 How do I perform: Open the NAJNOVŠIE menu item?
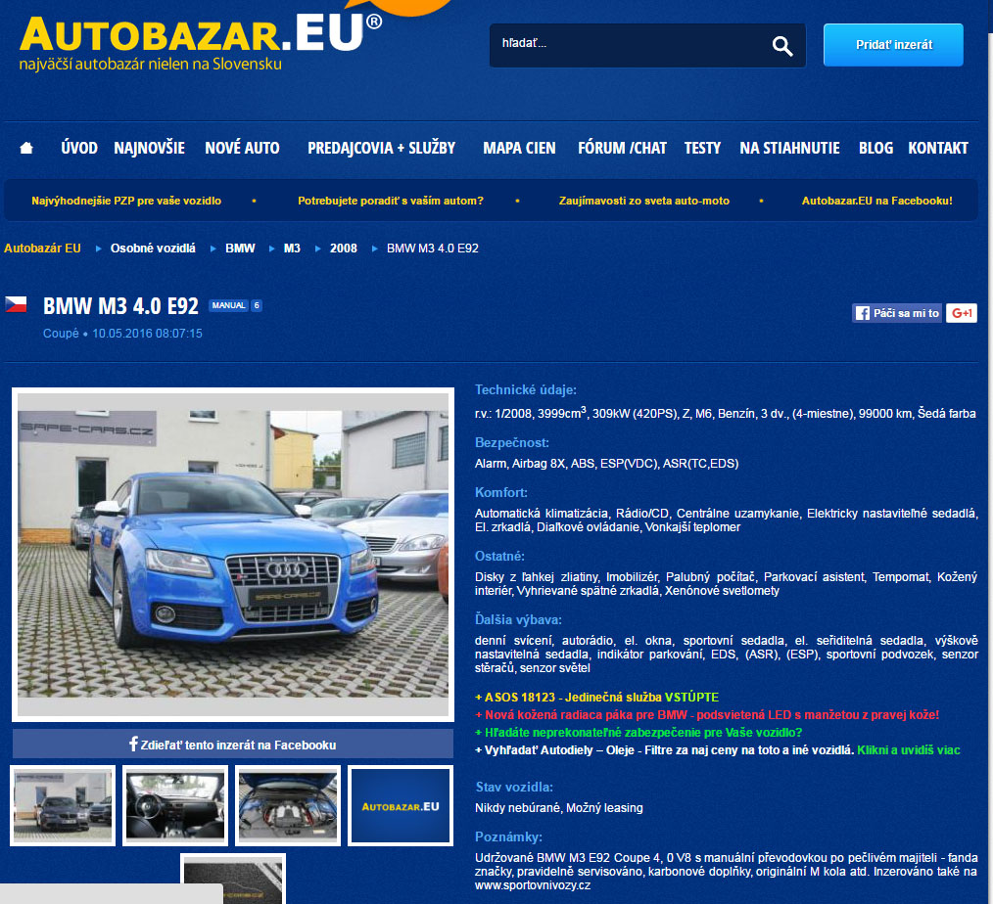pos(150,148)
